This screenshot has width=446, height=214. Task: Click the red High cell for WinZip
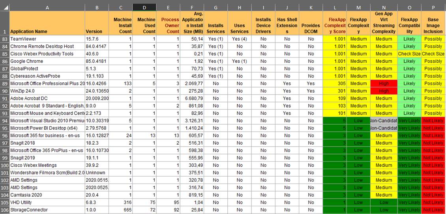(384, 91)
